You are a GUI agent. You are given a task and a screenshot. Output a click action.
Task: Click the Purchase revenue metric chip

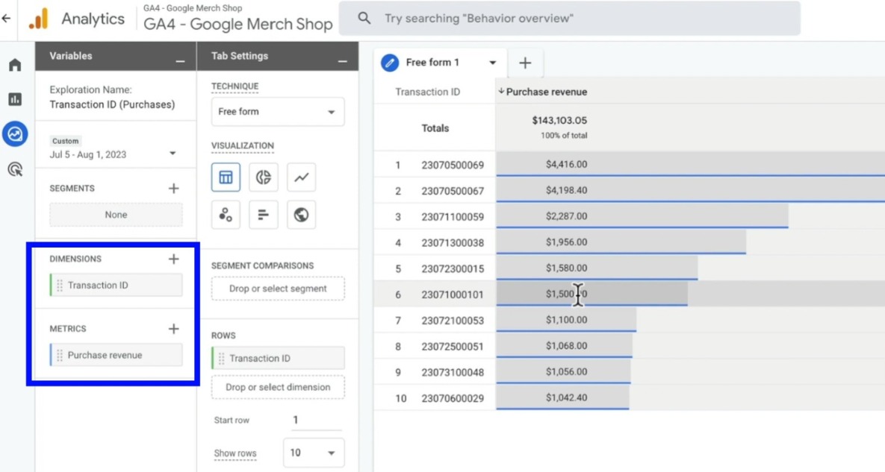[x=117, y=356]
